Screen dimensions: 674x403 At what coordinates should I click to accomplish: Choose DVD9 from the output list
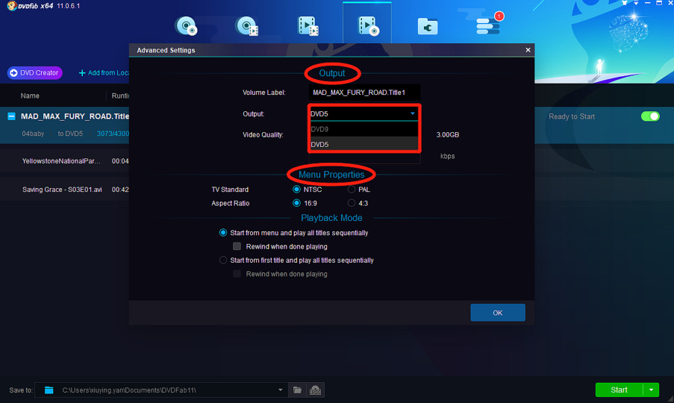pyautogui.click(x=363, y=129)
